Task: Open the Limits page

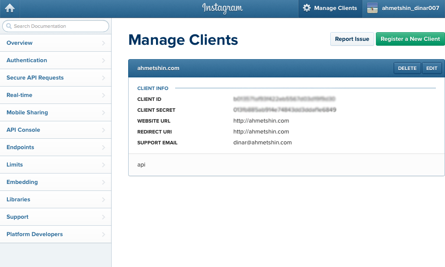Action: pos(56,165)
